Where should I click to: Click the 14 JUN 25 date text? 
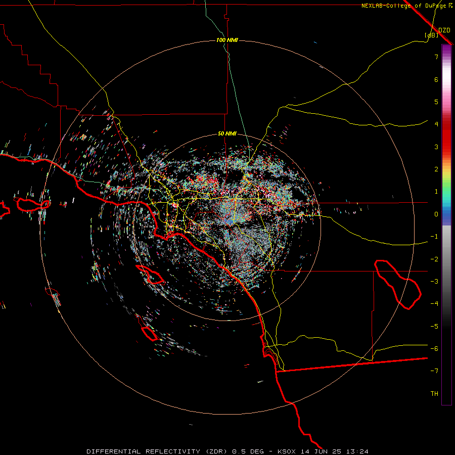tap(321, 451)
